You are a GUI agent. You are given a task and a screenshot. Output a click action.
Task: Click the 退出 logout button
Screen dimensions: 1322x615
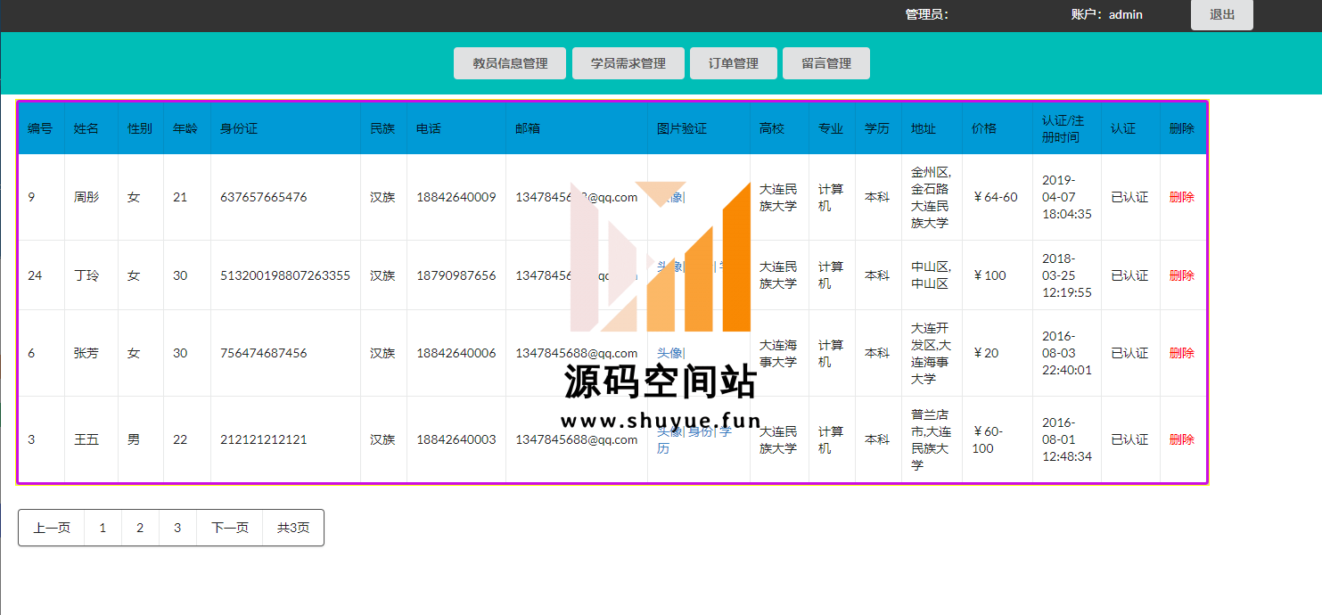1221,15
